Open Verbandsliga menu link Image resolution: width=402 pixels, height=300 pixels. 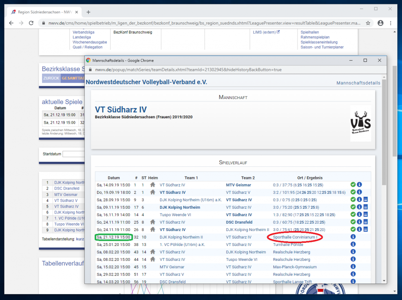(83, 32)
